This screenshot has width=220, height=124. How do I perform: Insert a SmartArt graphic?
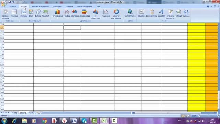point(46,13)
